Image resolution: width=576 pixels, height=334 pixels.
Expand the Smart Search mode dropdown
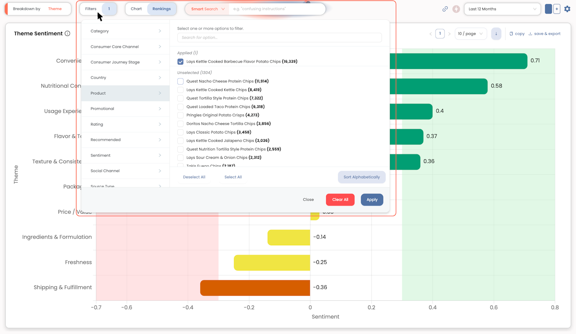point(207,9)
